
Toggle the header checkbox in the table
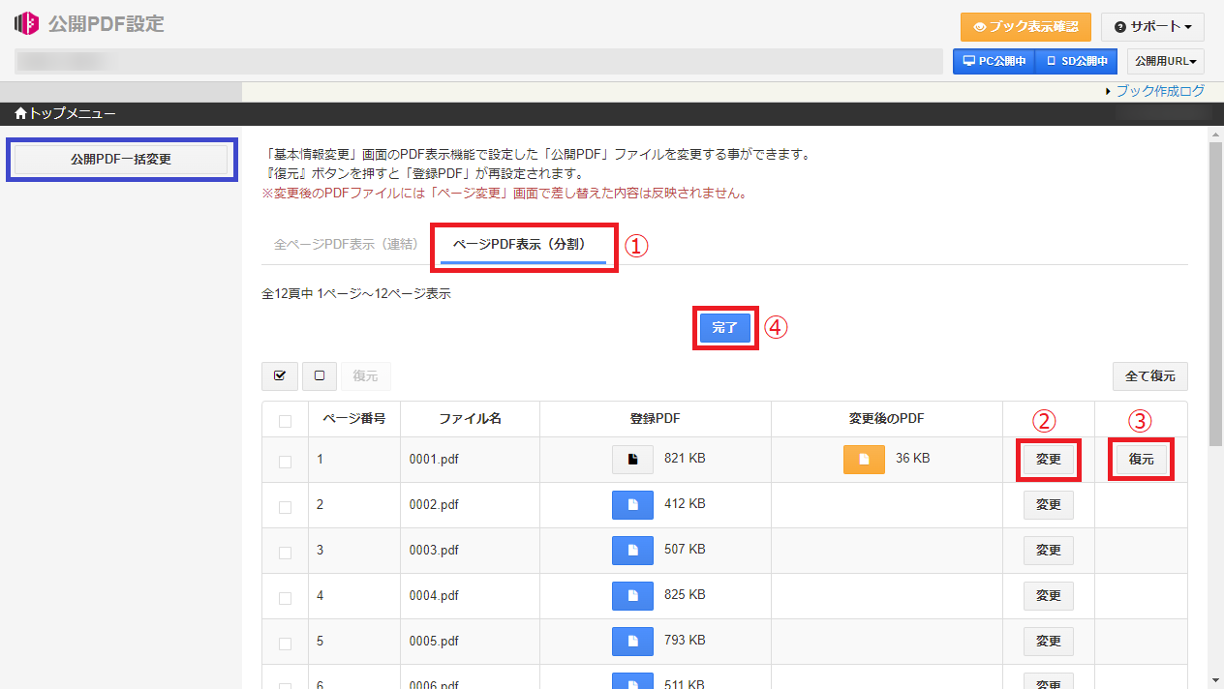coord(285,421)
